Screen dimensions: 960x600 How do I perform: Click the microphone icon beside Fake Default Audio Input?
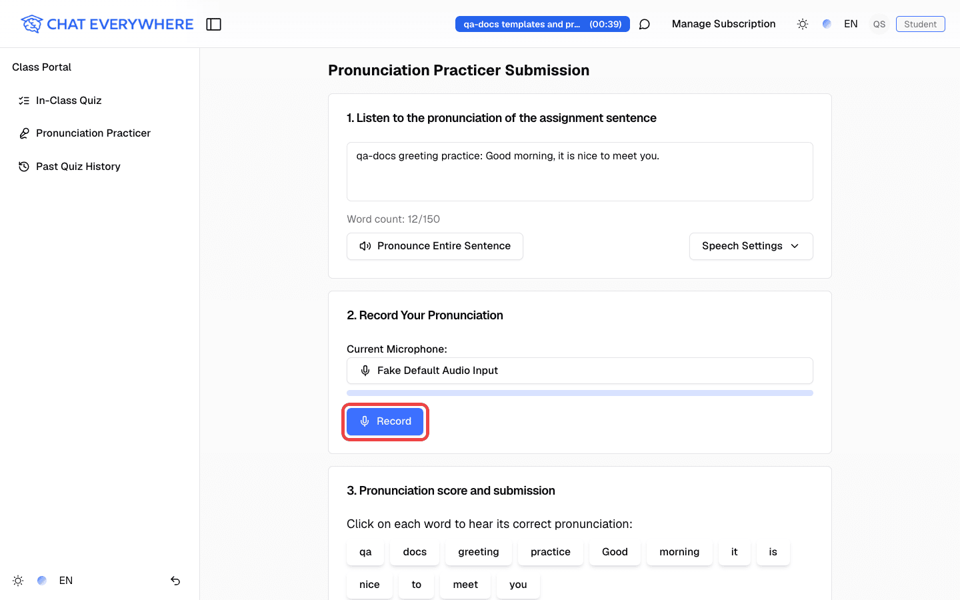tap(365, 371)
